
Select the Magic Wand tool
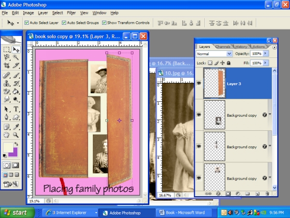coord(16,57)
